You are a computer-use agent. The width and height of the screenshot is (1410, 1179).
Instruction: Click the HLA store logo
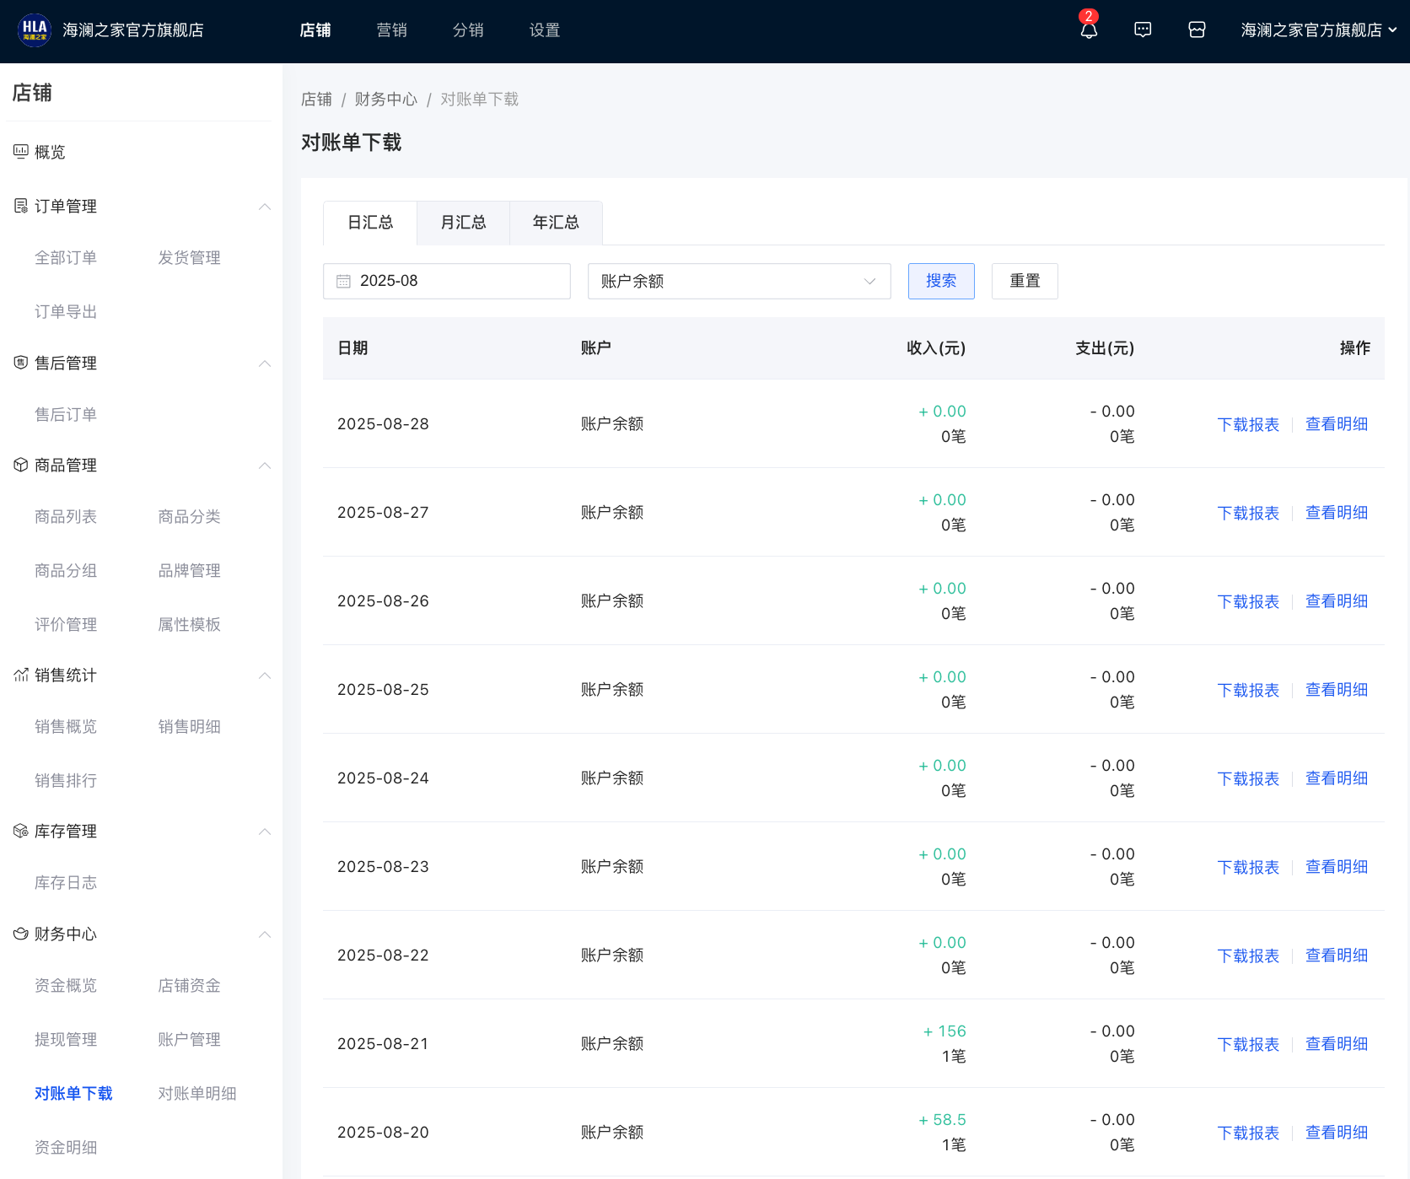tap(35, 30)
